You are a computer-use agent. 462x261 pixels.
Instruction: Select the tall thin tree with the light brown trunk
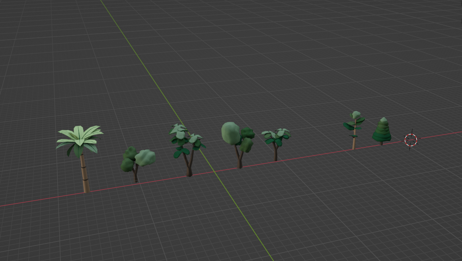pos(354,130)
